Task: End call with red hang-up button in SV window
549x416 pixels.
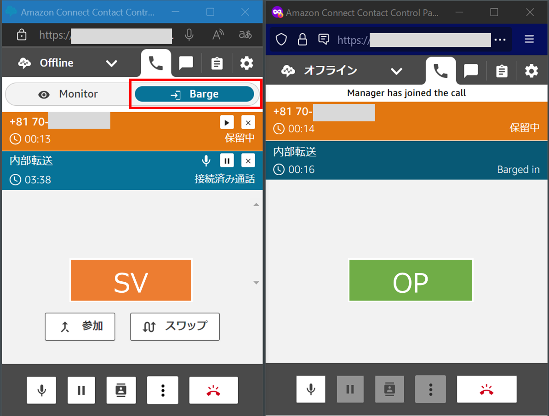Action: click(214, 390)
